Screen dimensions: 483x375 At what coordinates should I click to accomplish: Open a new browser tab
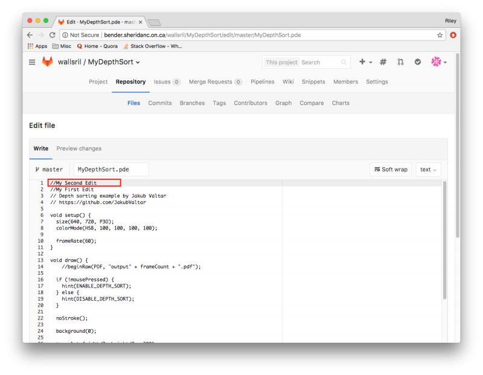point(155,22)
